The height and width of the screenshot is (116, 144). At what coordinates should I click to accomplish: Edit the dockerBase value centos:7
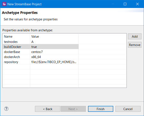pos(37,52)
